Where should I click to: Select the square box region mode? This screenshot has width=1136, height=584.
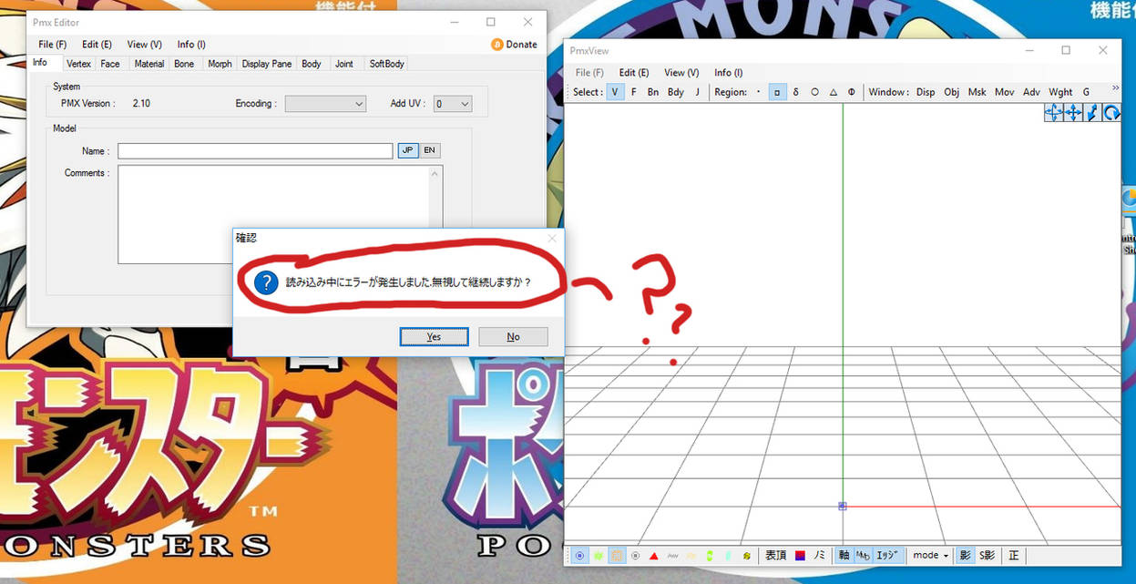point(777,92)
